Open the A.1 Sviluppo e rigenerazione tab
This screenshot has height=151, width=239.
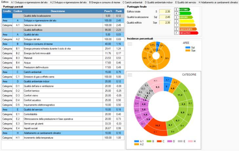point(29,2)
